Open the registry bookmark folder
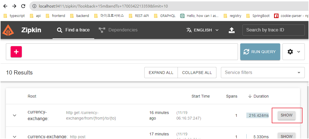Viewport: 309px width, 139px height. coord(233,16)
